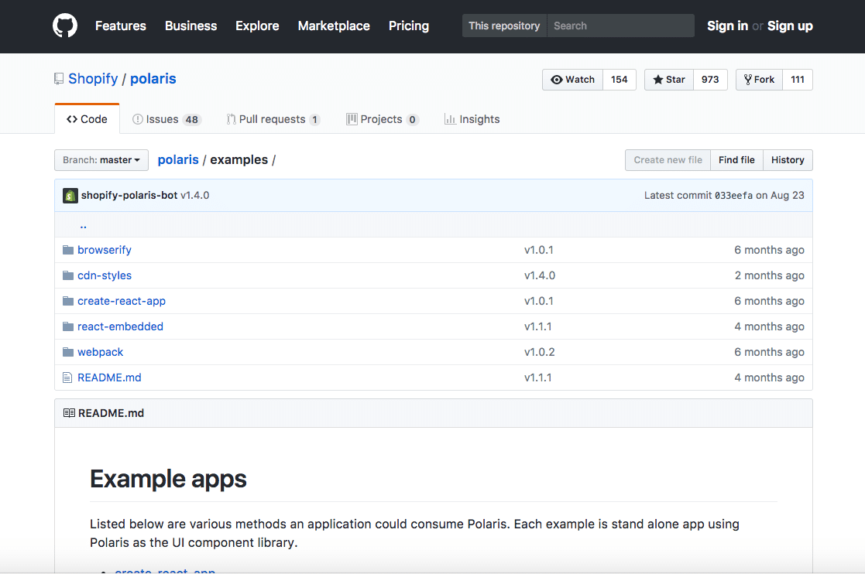Click the shopify-polaris-bot avatar
This screenshot has width=865, height=574.
(70, 196)
